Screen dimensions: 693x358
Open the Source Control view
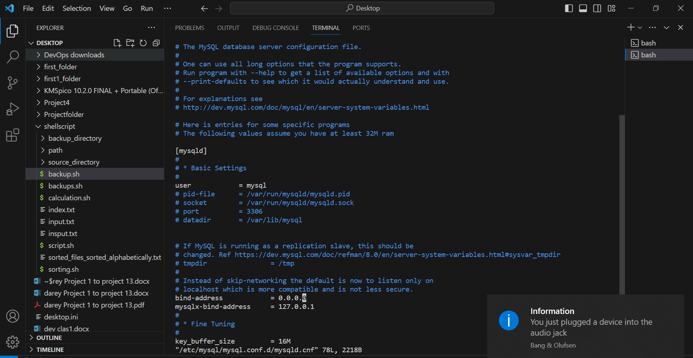[13, 83]
